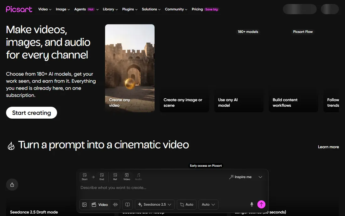Click the 180+ models badge
Image resolution: width=345 pixels, height=216 pixels.
[248, 32]
